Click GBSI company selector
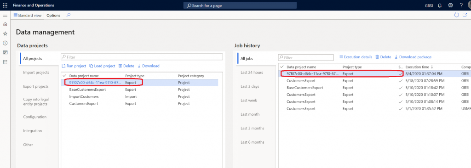This screenshot has width=471, height=168. tap(429, 6)
